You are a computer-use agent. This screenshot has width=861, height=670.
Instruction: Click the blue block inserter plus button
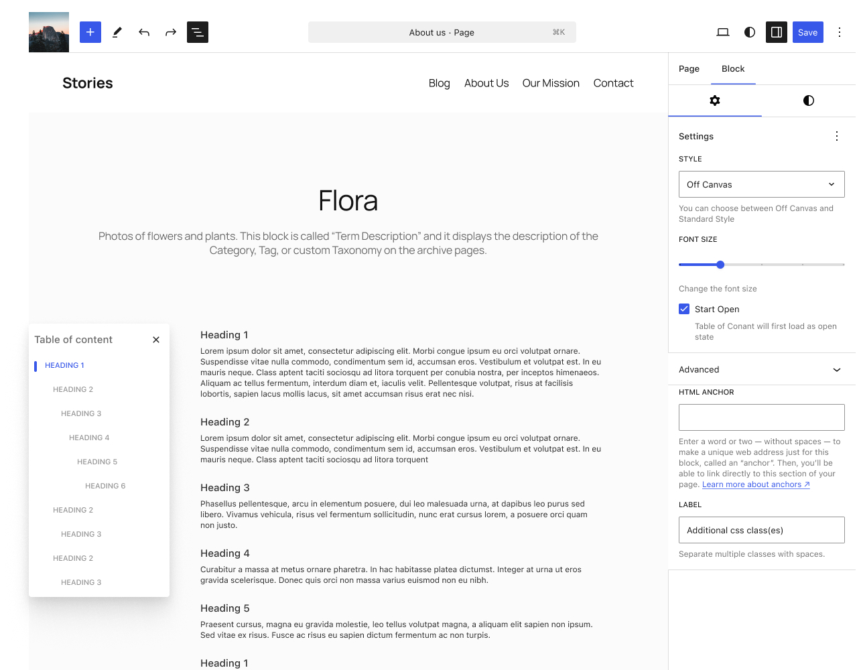(x=90, y=32)
